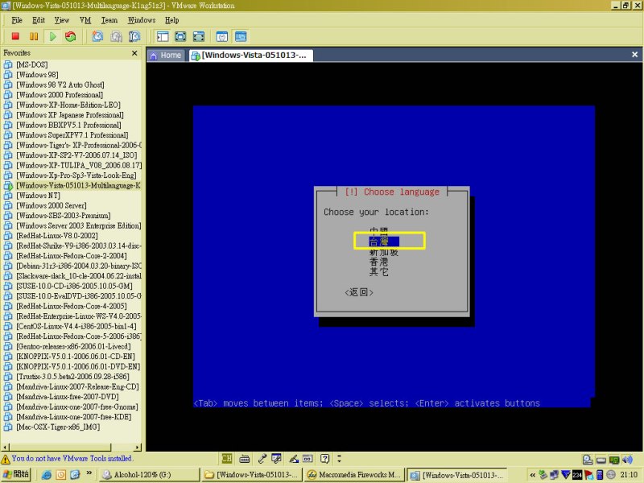The image size is (644, 483).
Task: Click the yellow VMware Tools warning triangle
Action: [x=6, y=459]
